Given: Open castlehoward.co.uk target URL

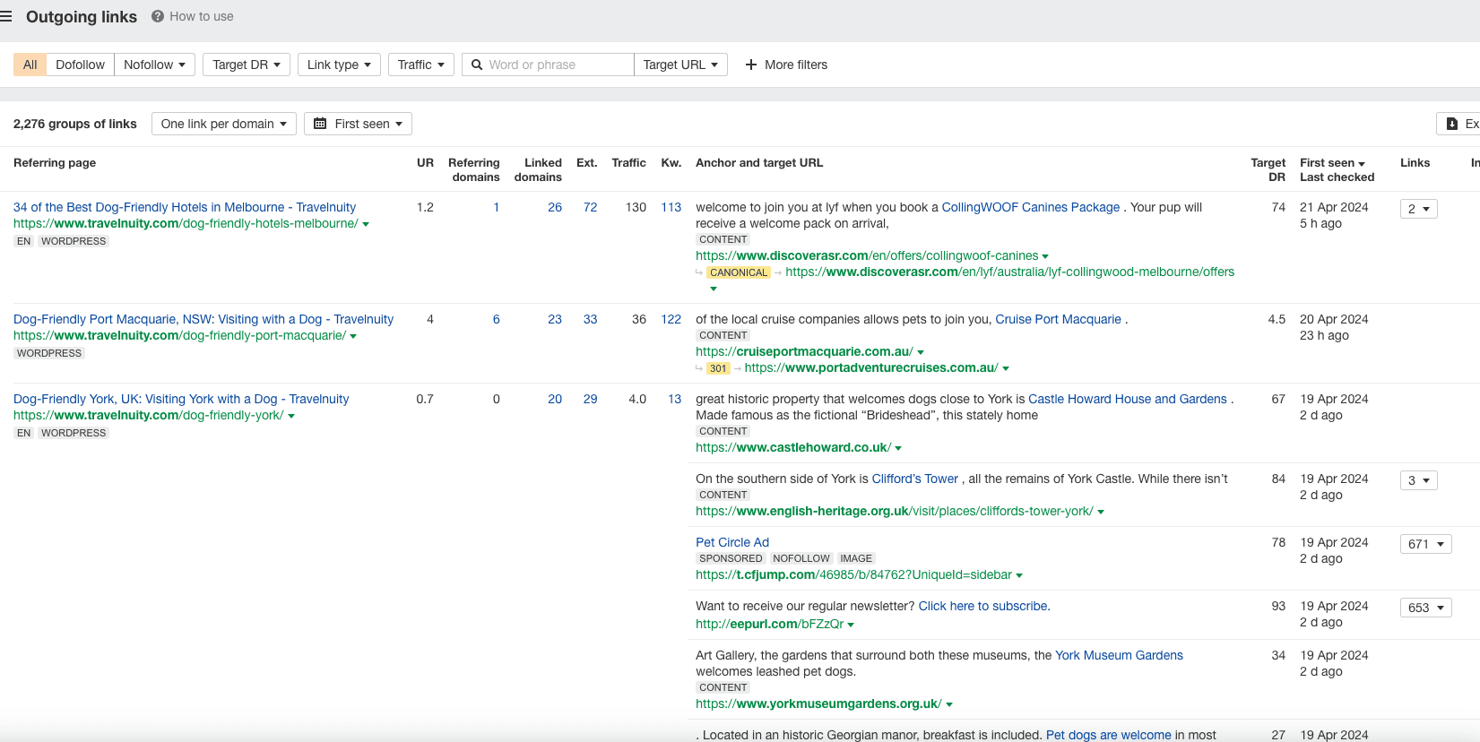Looking at the screenshot, I should click(x=793, y=447).
